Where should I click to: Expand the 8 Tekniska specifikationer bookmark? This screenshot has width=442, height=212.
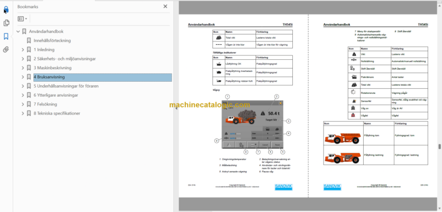[23, 113]
